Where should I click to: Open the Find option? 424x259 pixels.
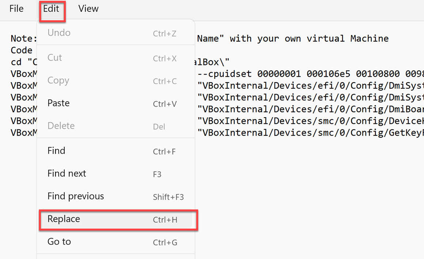(x=56, y=151)
